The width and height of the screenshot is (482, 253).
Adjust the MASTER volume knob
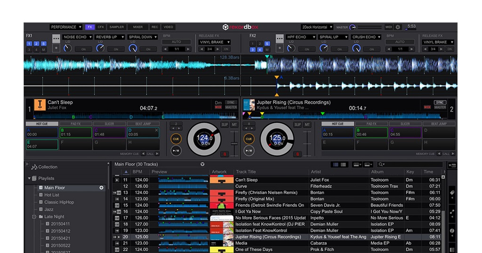tap(353, 27)
